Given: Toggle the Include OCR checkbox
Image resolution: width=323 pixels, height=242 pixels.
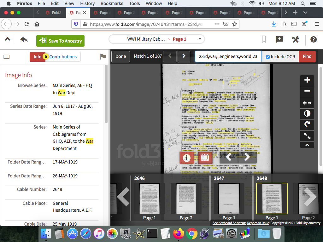Looking at the screenshot, I should [x=268, y=57].
